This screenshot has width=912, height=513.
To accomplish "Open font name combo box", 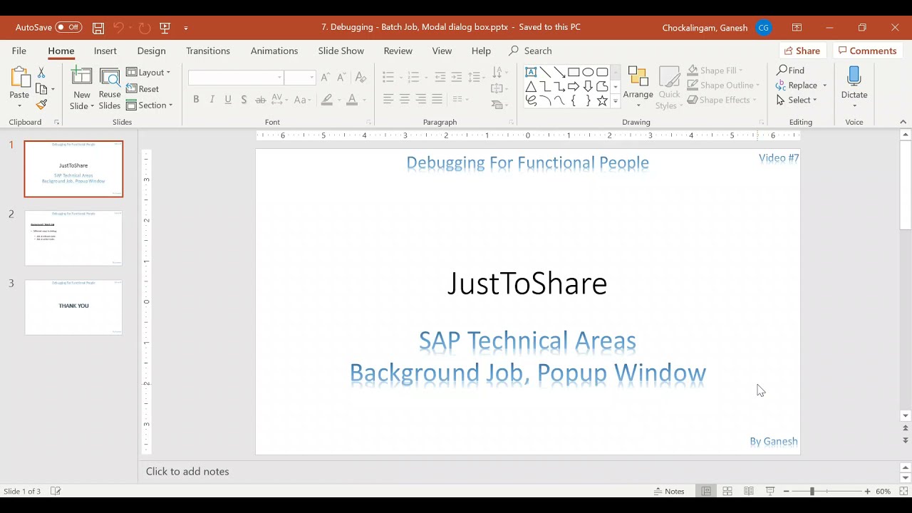I will click(x=237, y=77).
